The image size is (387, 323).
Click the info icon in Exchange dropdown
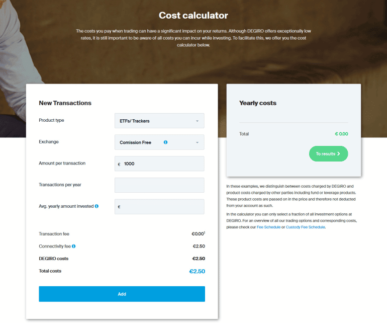pyautogui.click(x=165, y=142)
